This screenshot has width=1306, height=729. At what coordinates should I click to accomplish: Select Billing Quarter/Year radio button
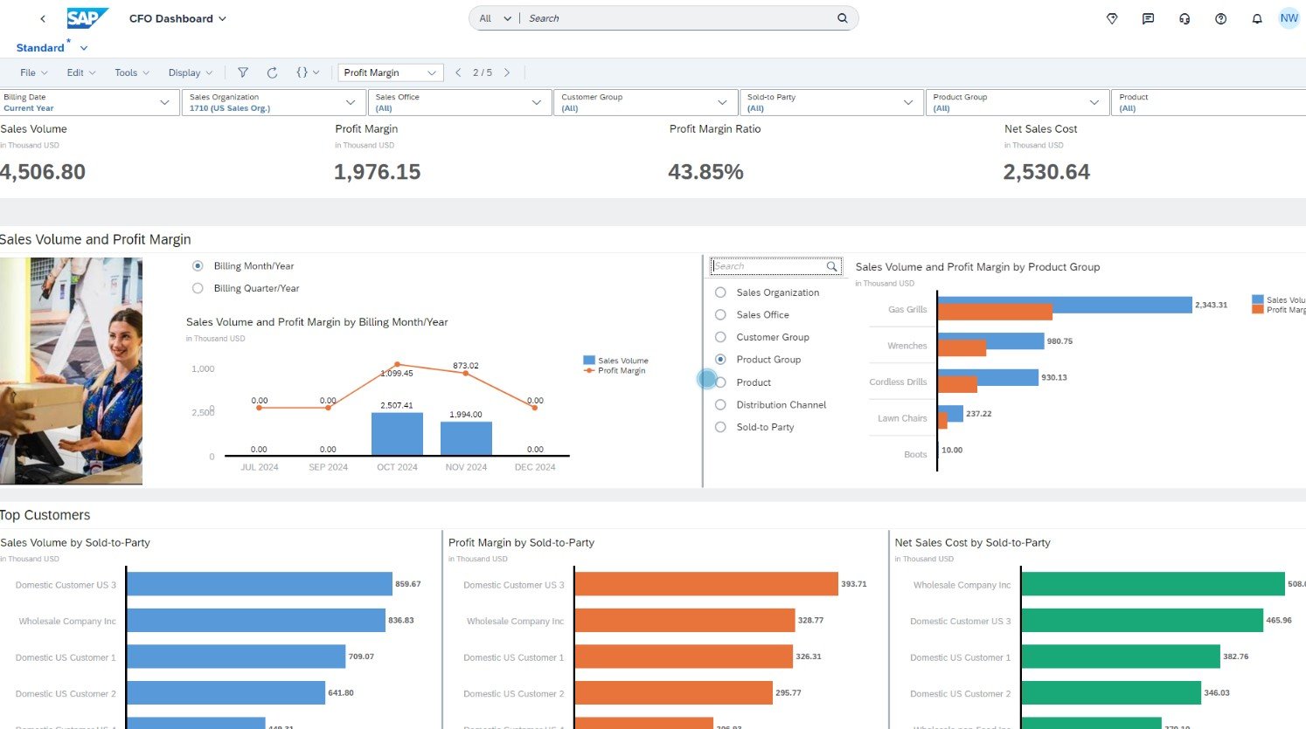coord(198,288)
